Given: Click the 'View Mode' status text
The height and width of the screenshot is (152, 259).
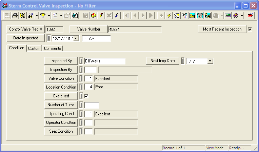Looking at the screenshot, I should click(215, 148).
